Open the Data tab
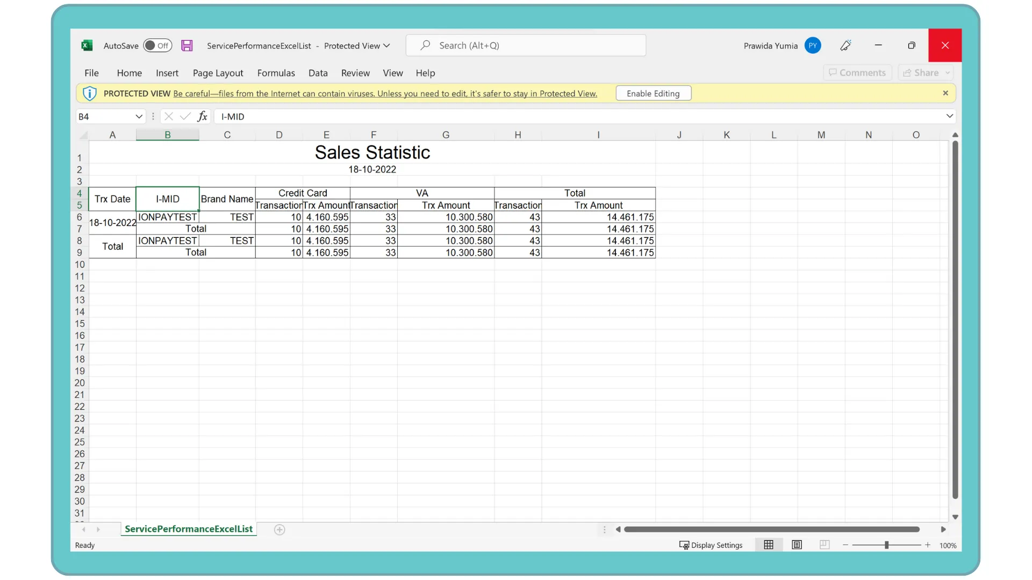 click(x=318, y=73)
